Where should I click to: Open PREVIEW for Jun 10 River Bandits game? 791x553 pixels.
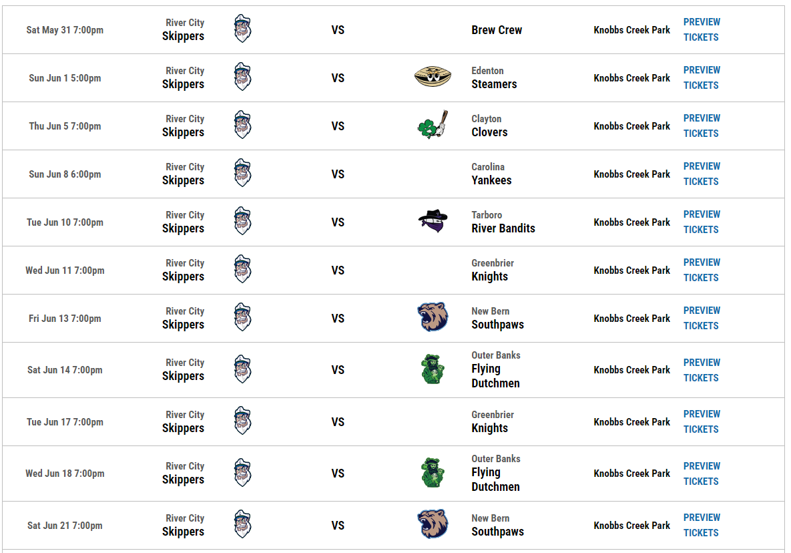(x=702, y=214)
